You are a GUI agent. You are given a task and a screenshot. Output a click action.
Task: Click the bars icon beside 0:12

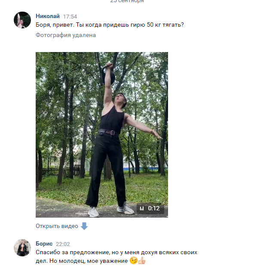point(142,209)
